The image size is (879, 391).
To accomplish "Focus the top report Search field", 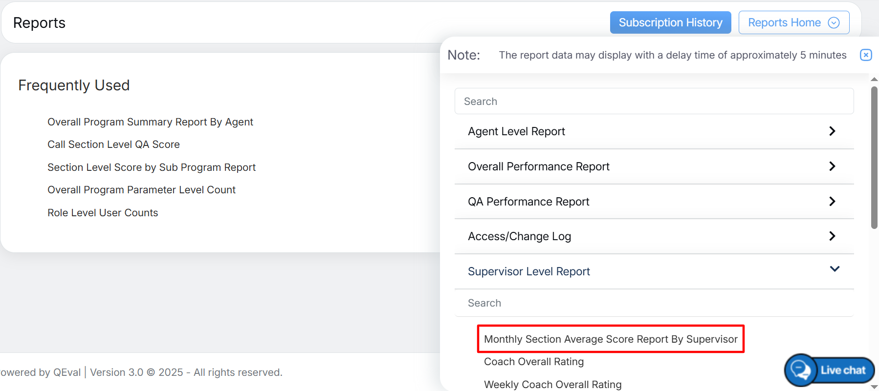I will click(654, 102).
